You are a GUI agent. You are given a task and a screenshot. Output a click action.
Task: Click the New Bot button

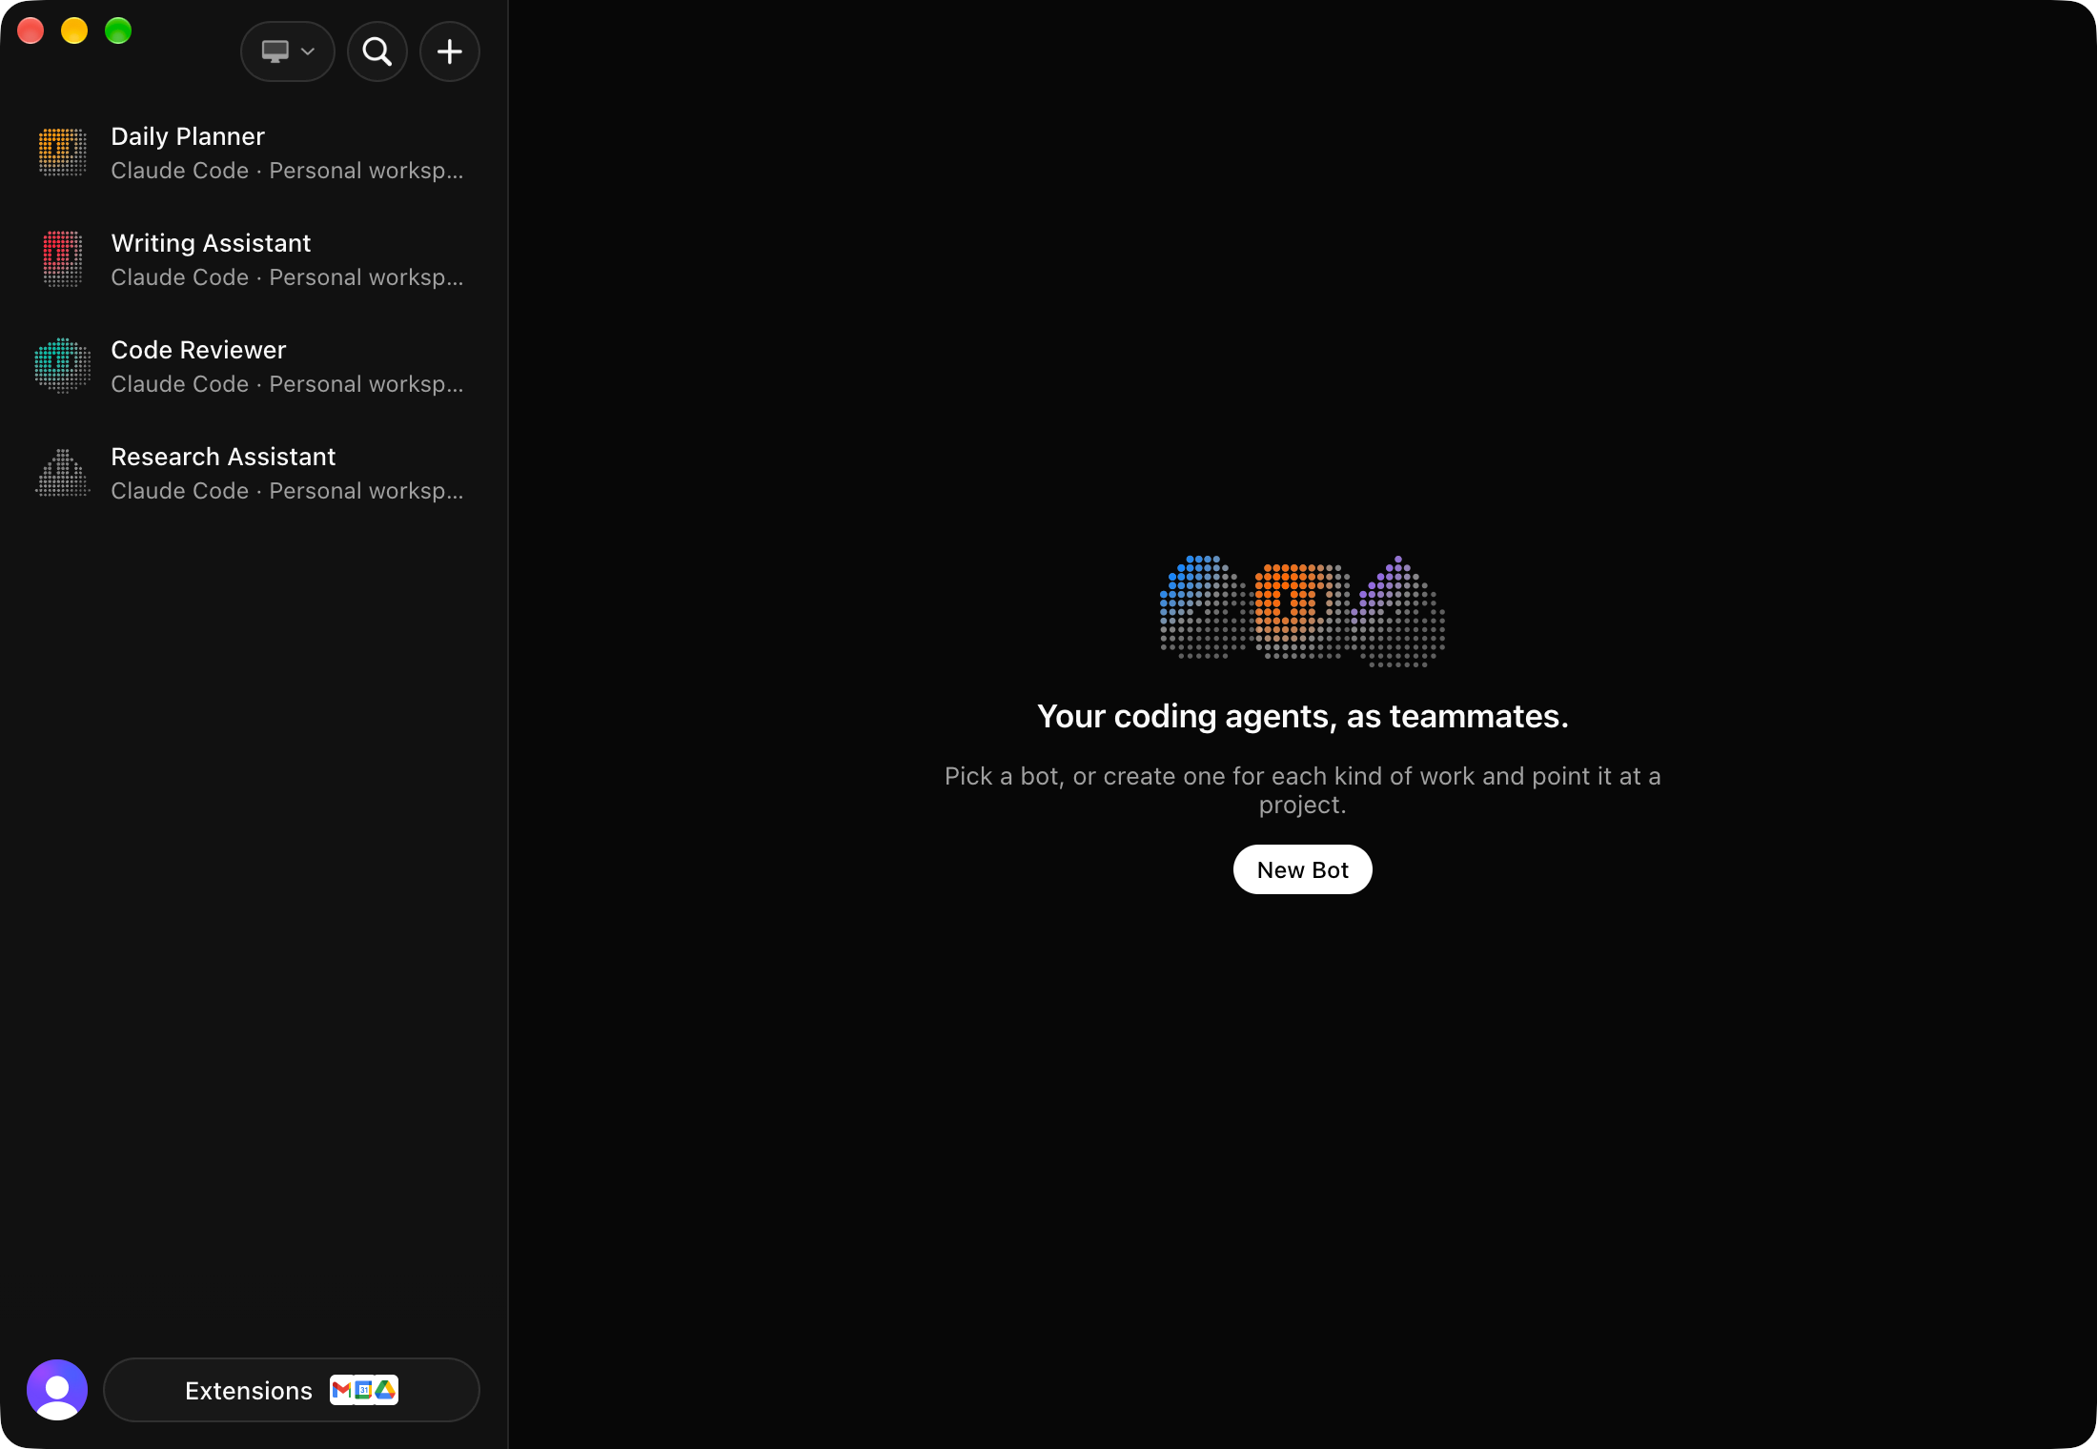pos(1303,869)
